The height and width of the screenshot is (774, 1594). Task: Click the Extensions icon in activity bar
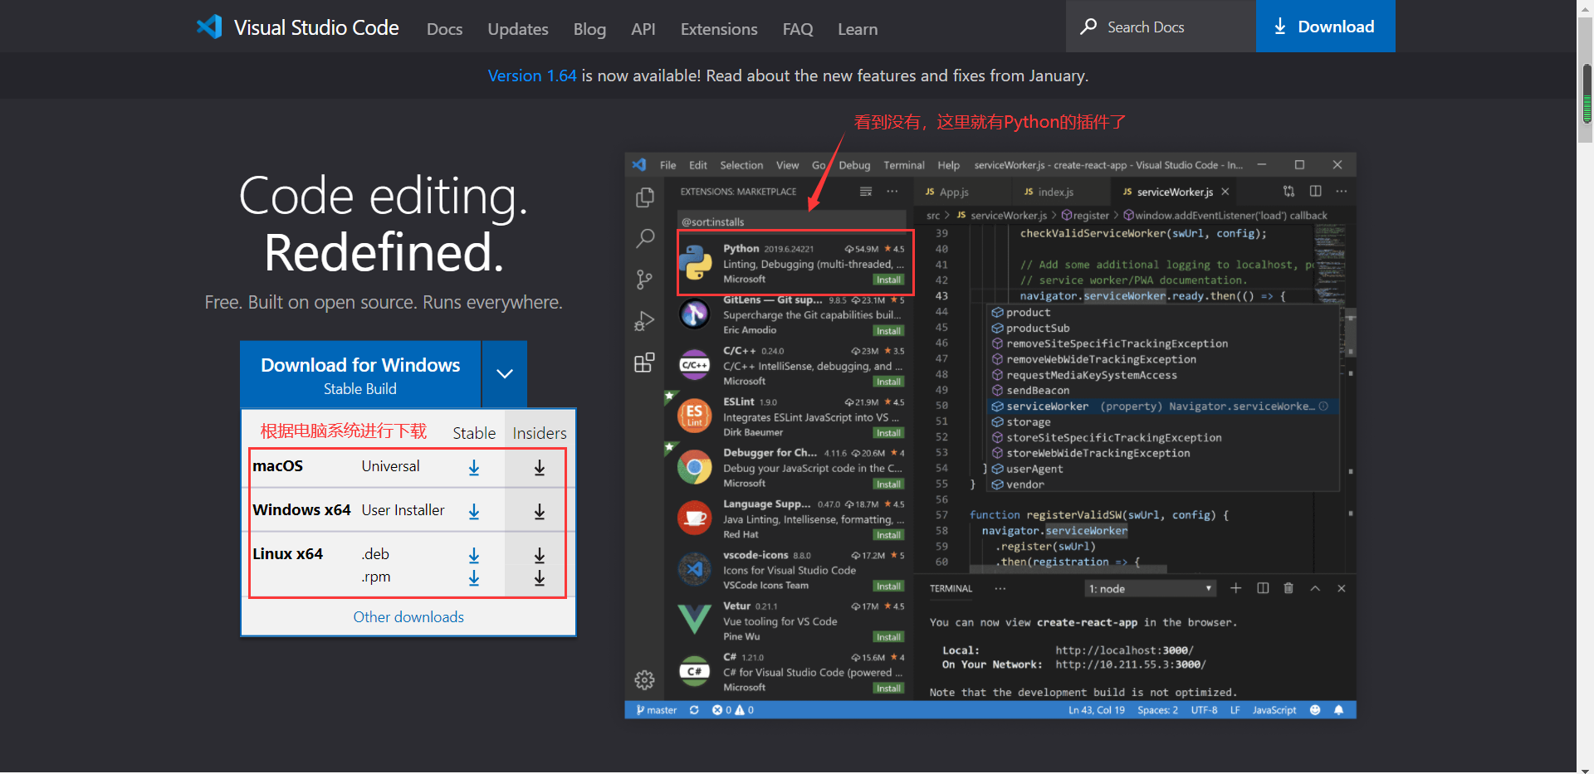tap(644, 363)
